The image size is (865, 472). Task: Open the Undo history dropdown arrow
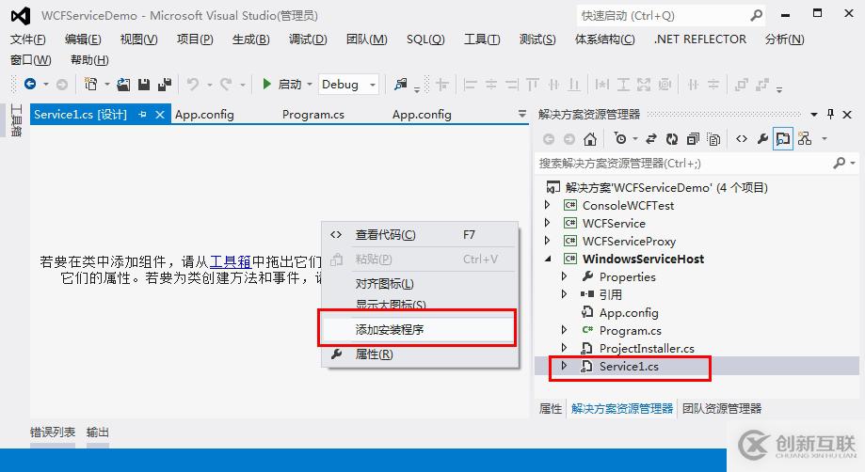coord(210,85)
